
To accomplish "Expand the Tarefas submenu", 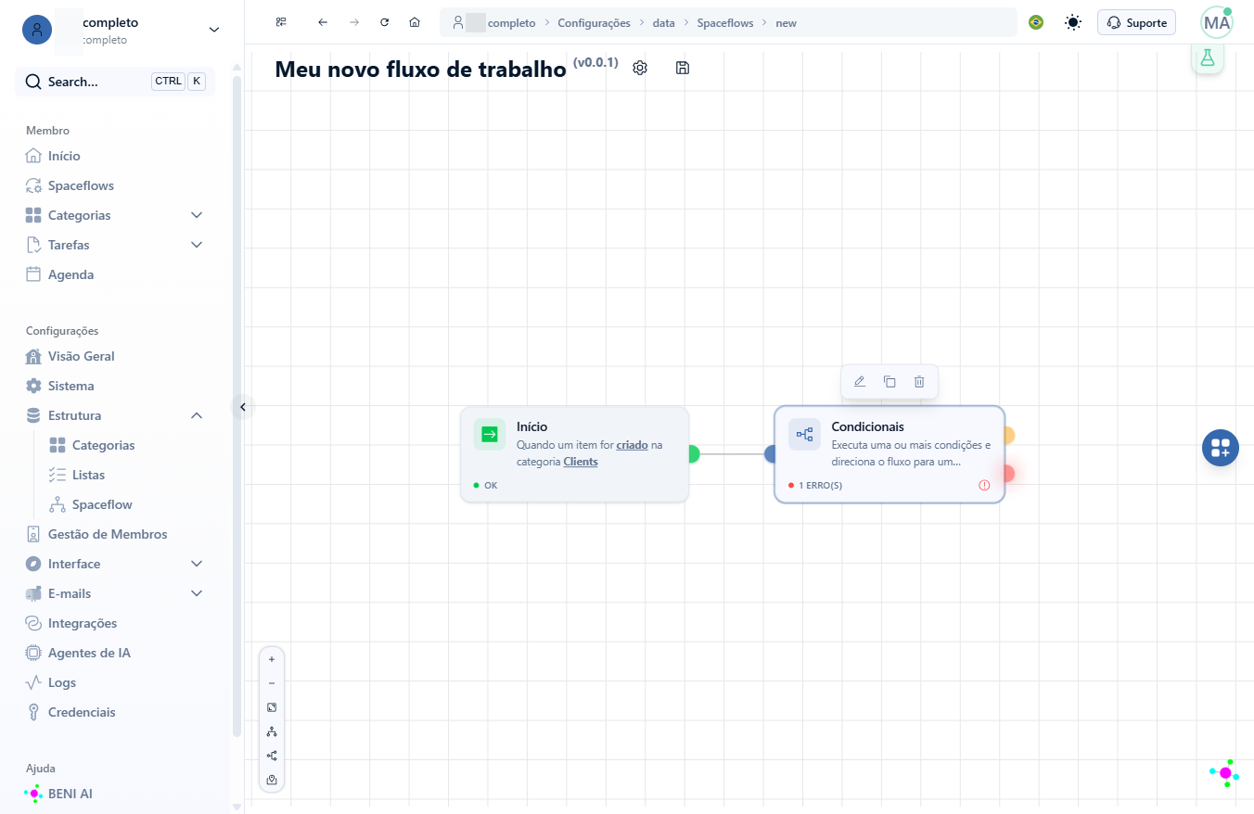I will coord(197,245).
